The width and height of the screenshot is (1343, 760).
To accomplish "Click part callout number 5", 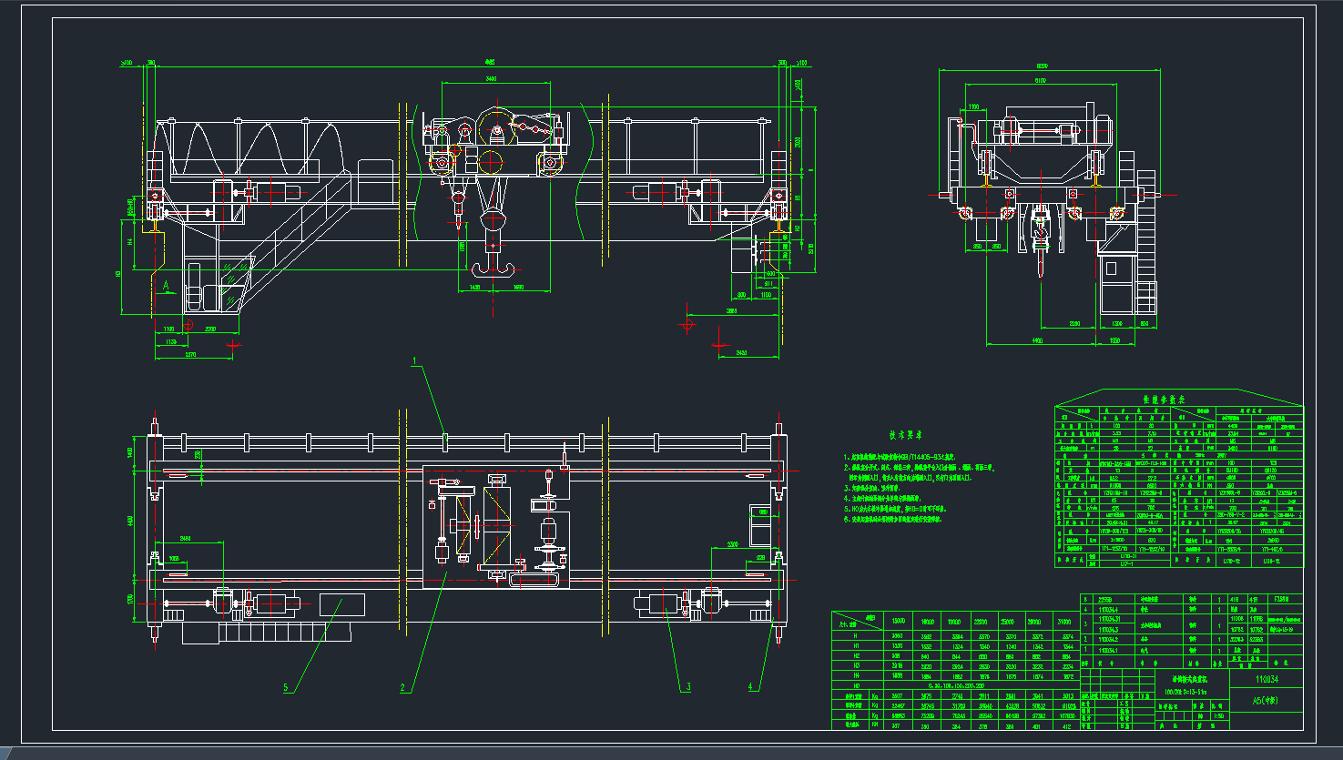I will point(286,688).
